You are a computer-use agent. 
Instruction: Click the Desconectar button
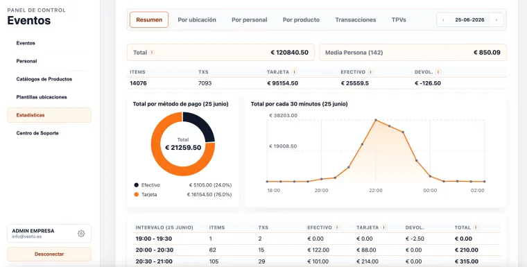pos(49,255)
